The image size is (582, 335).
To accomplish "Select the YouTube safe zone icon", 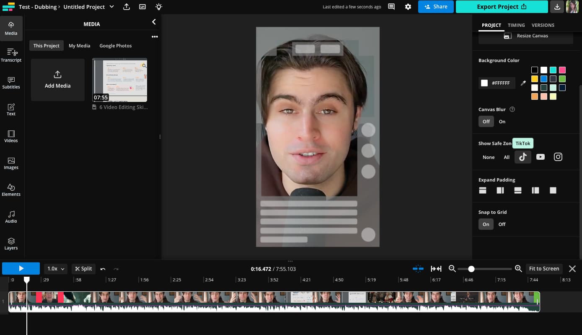I will 540,157.
